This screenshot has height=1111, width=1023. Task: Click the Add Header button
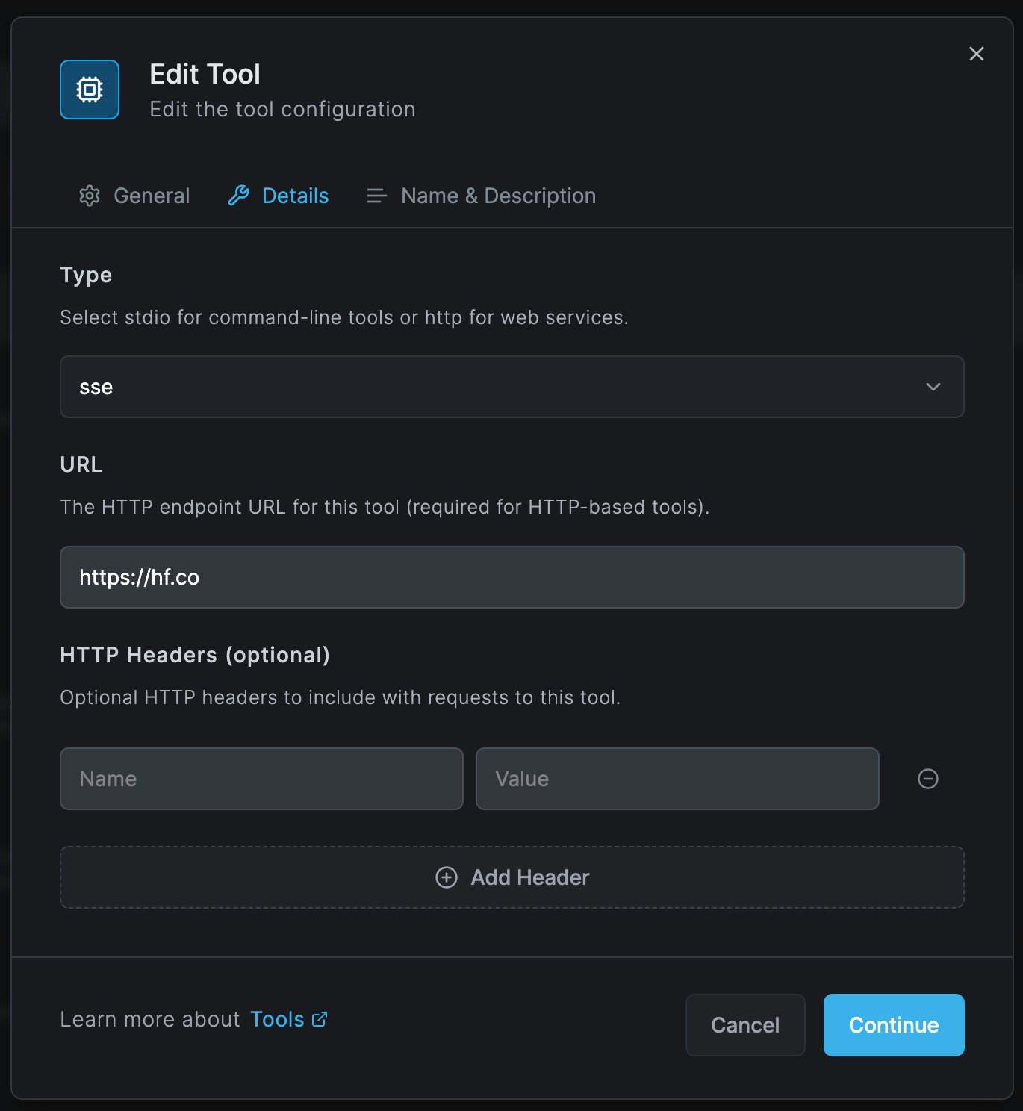pos(512,877)
